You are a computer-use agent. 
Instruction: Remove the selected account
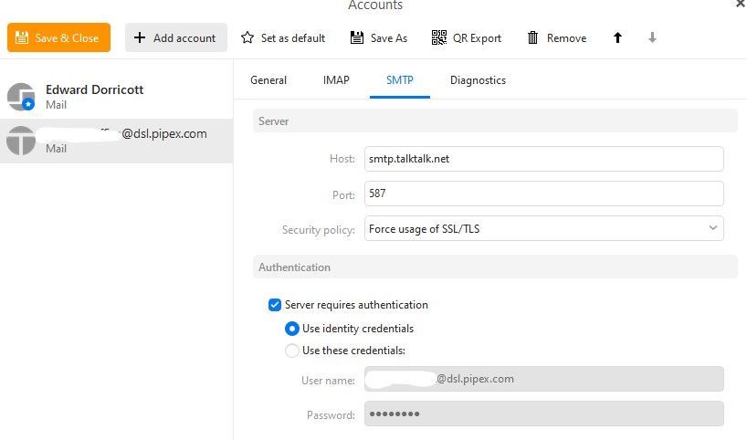point(557,38)
